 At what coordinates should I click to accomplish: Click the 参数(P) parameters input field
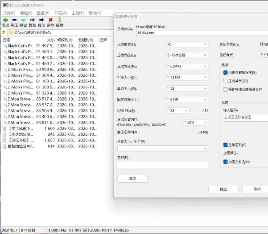[162, 166]
